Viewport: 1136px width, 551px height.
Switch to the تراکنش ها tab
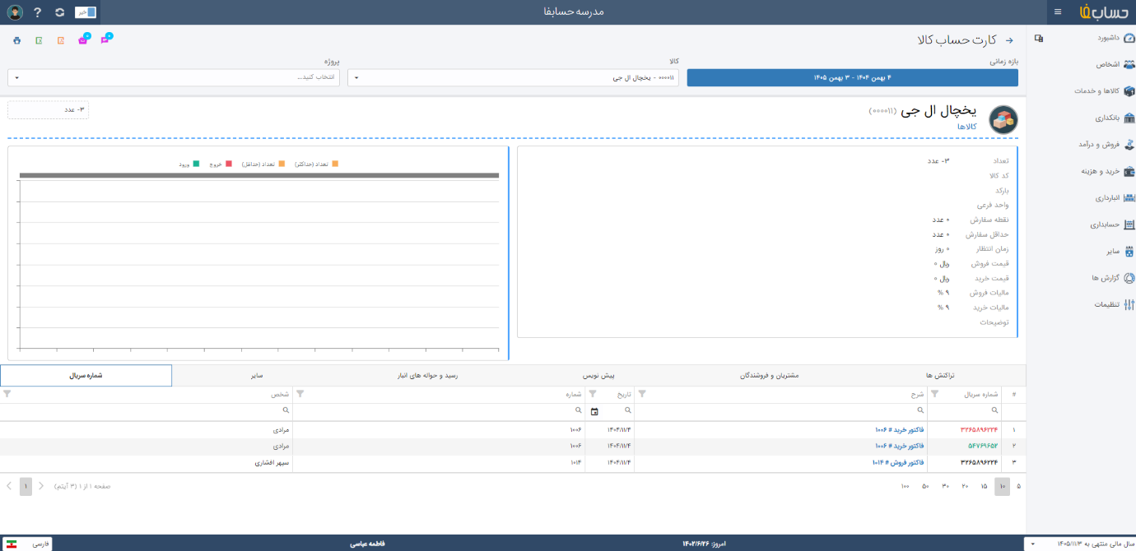(940, 375)
